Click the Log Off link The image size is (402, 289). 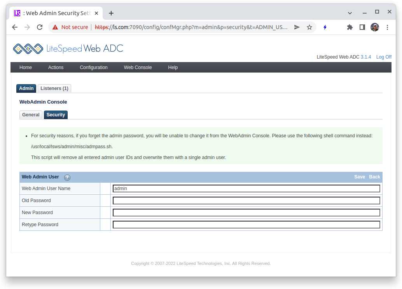[384, 57]
